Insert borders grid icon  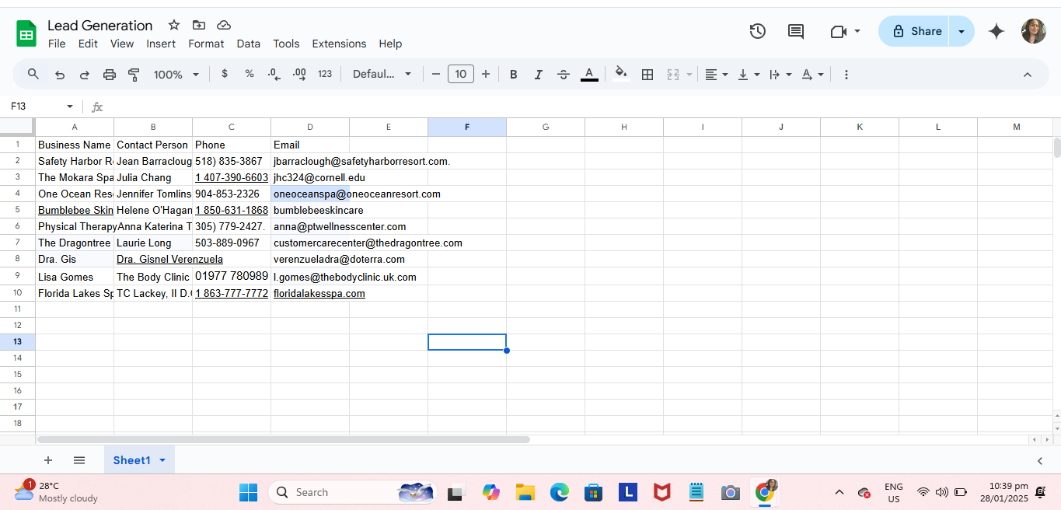tap(647, 75)
